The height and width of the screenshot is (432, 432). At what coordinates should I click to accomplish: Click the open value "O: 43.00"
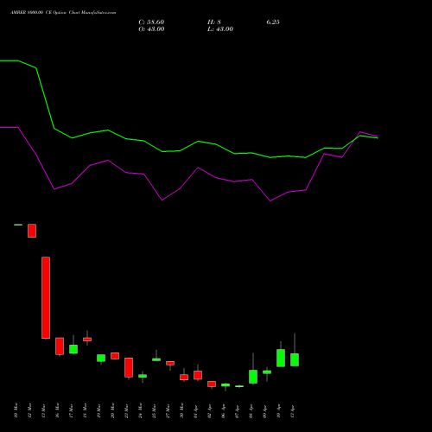pyautogui.click(x=151, y=29)
